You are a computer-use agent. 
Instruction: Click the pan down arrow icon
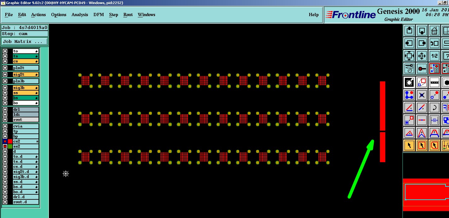point(422,31)
